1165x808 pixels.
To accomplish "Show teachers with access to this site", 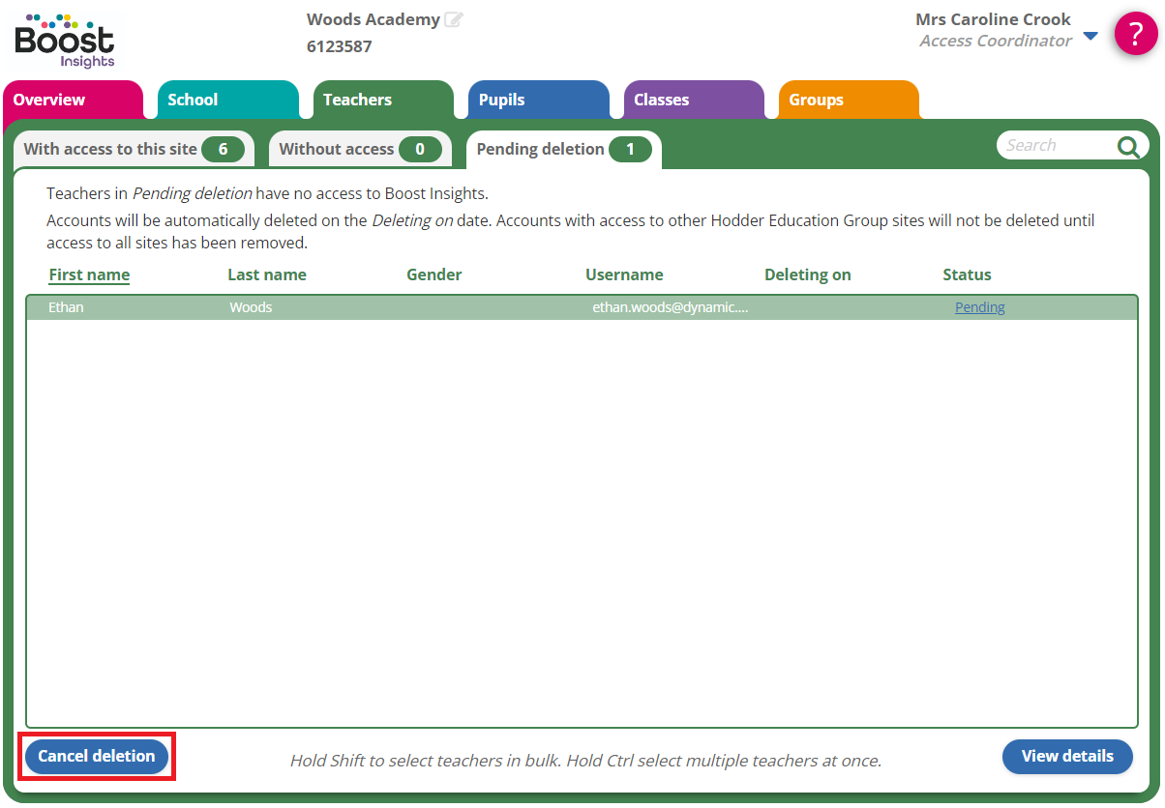I will (133, 149).
